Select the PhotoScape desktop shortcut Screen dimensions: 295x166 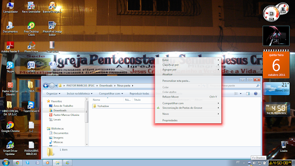[x=31, y=47]
